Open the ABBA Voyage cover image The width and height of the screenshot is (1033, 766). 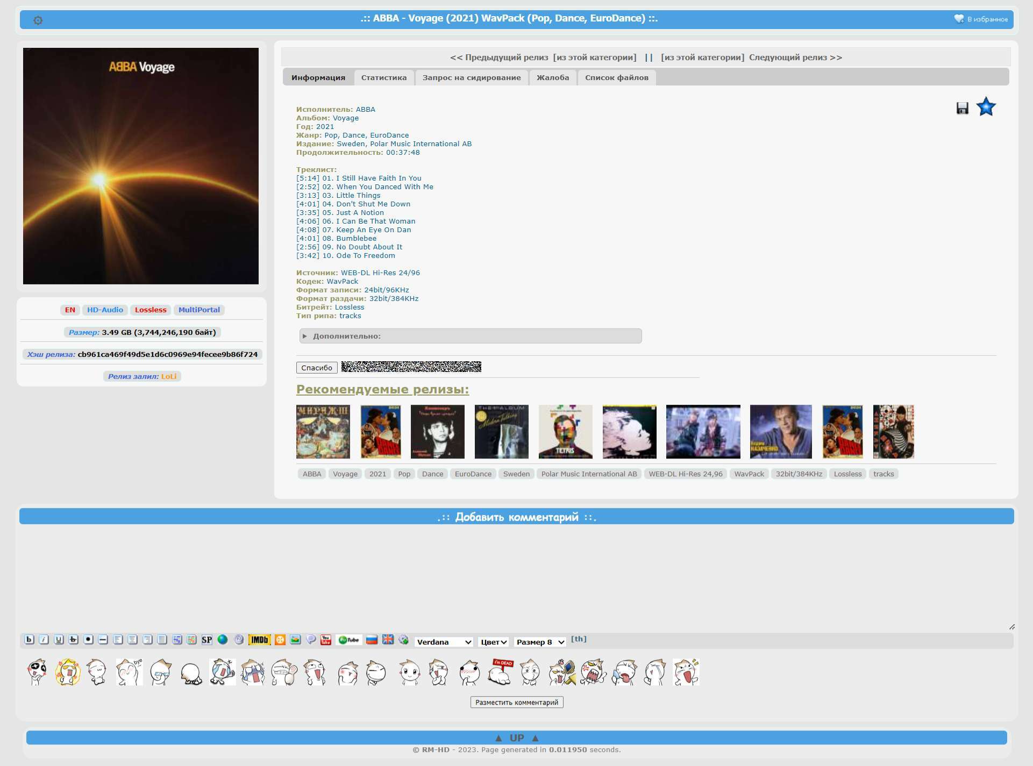141,166
